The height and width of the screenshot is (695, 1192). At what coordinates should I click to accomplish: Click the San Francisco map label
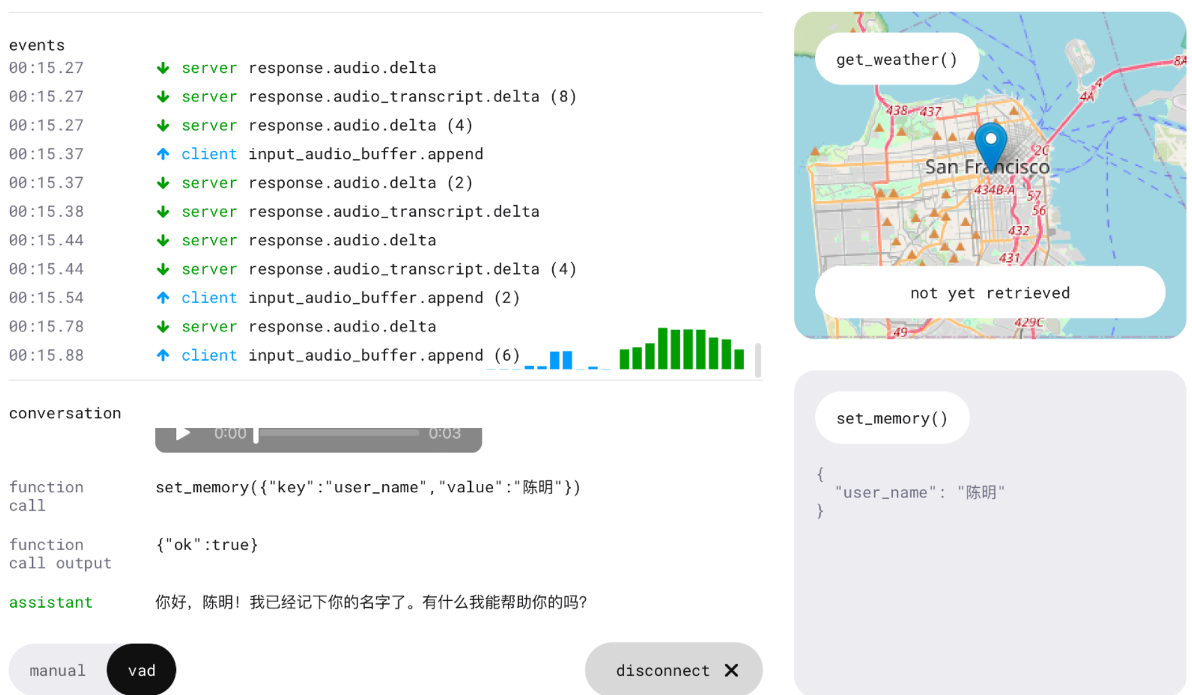[987, 167]
